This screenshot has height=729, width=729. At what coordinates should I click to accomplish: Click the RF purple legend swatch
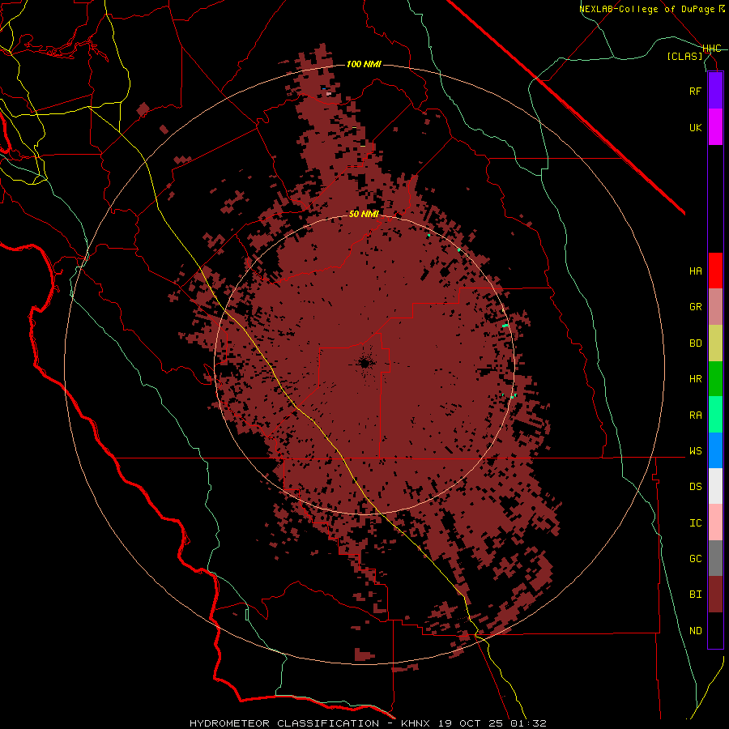tap(715, 91)
